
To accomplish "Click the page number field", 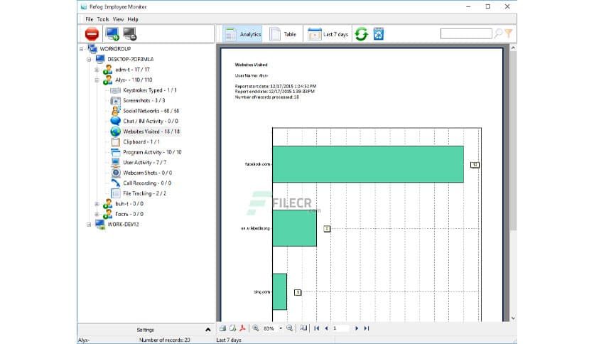I will coord(340,328).
